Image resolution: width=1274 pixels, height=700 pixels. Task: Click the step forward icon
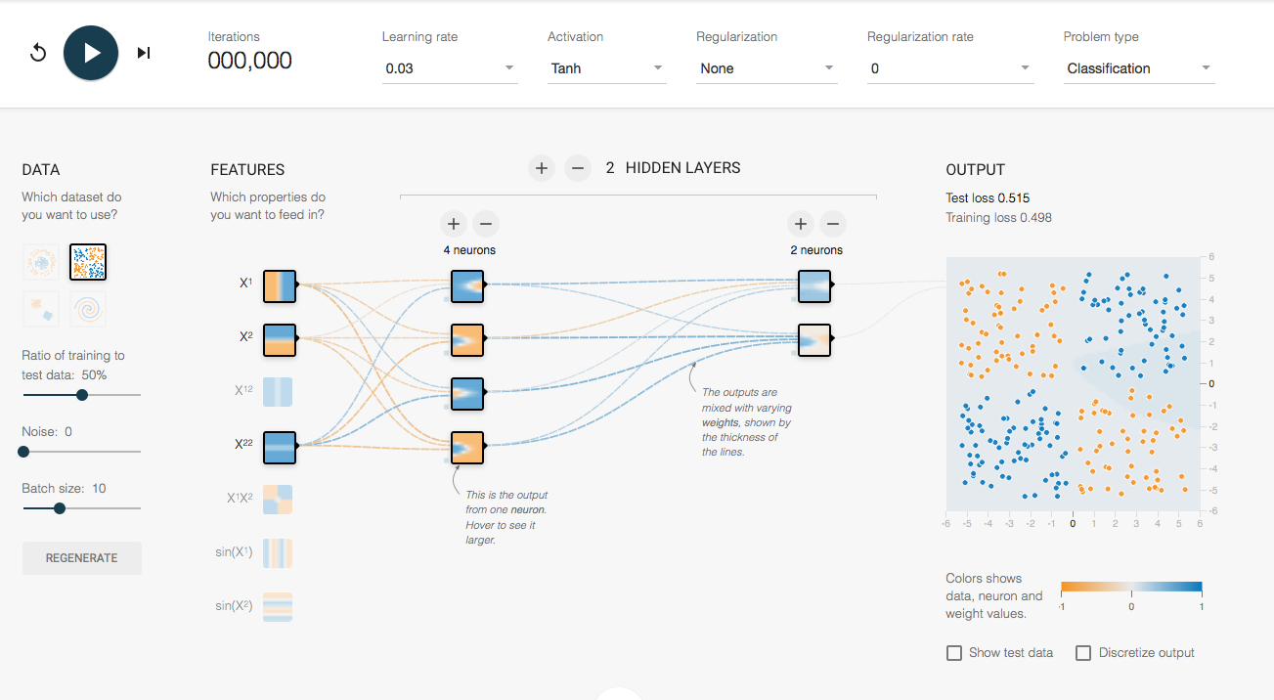[x=144, y=53]
